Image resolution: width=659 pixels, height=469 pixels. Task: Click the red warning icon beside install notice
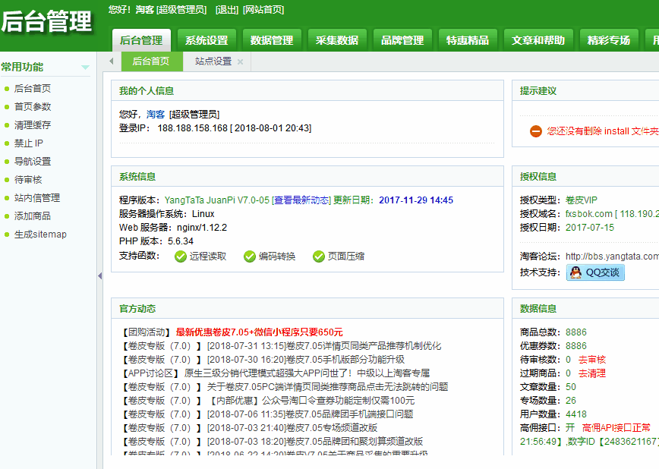click(536, 131)
